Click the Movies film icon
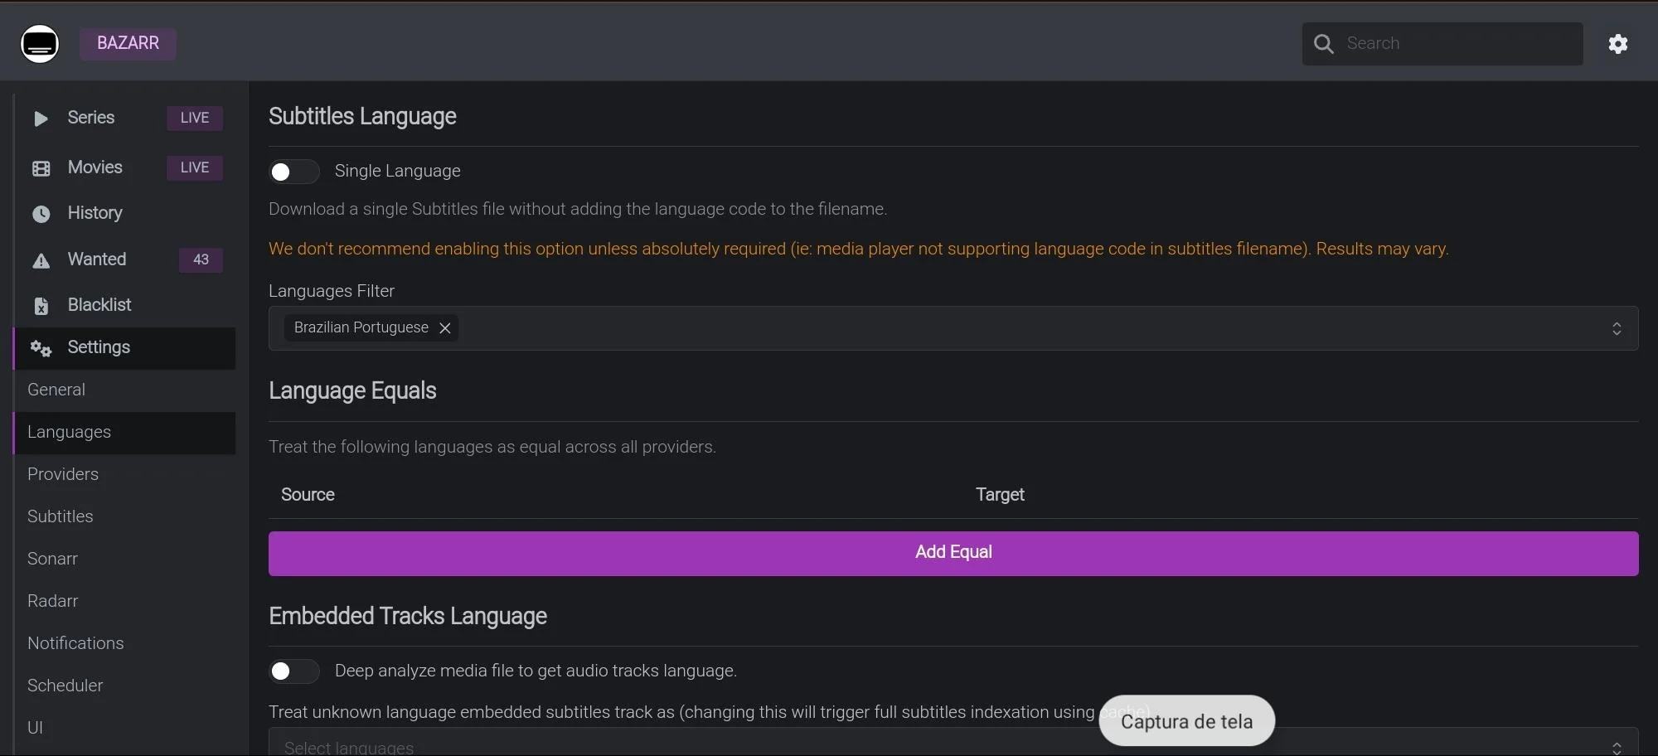 tap(41, 168)
